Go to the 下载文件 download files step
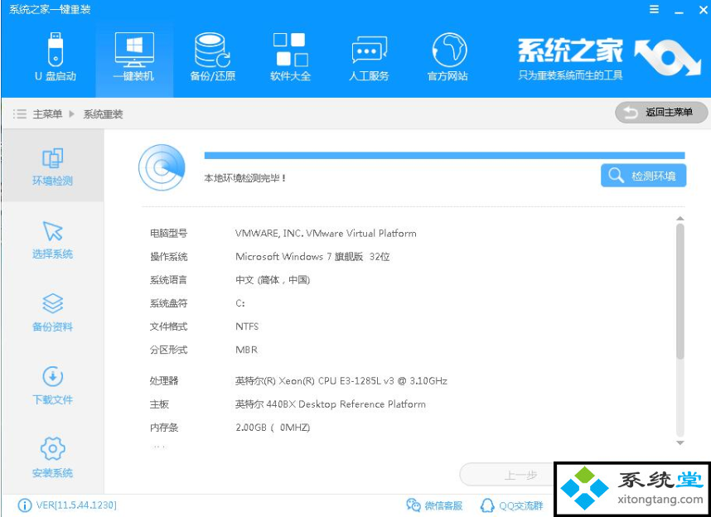The height and width of the screenshot is (517, 711). (52, 385)
